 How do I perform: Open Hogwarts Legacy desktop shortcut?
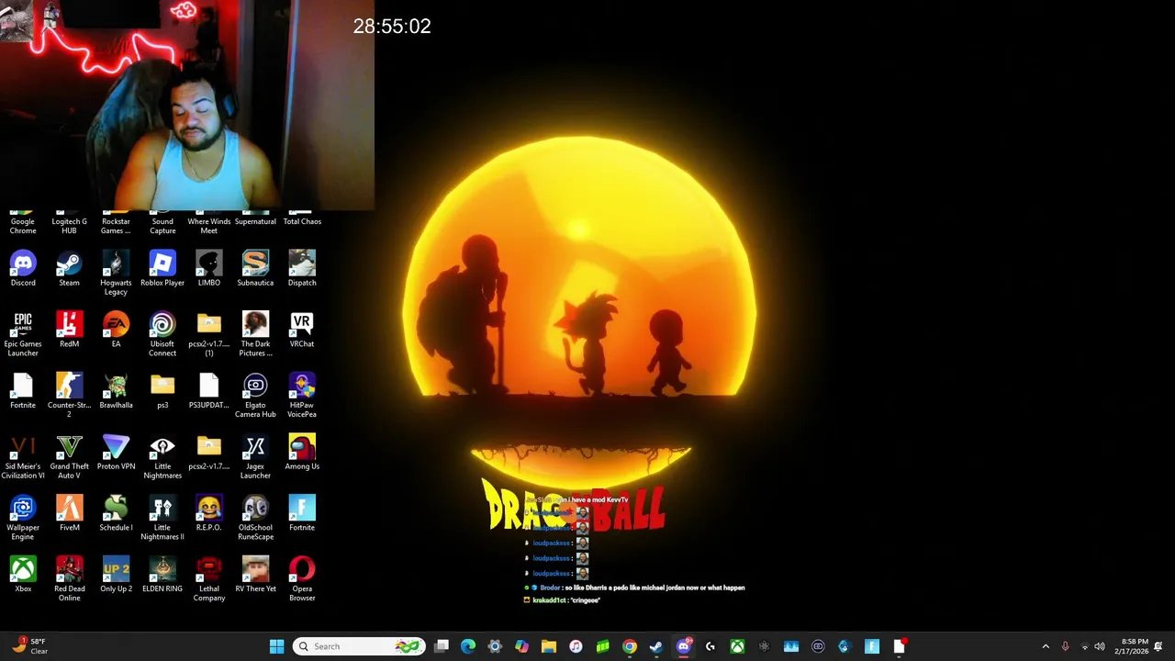[x=116, y=273]
